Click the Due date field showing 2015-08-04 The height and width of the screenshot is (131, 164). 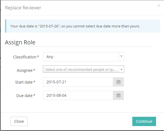coord(78,95)
